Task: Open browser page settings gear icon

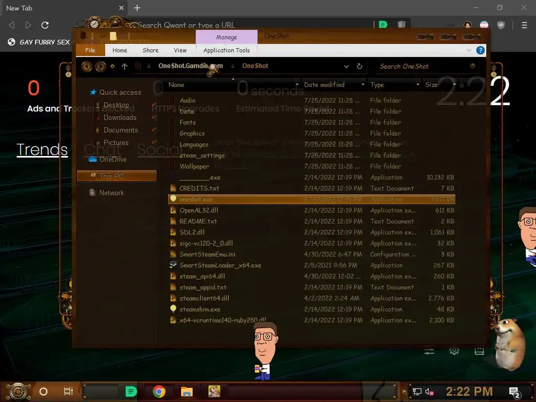Action: (454, 350)
